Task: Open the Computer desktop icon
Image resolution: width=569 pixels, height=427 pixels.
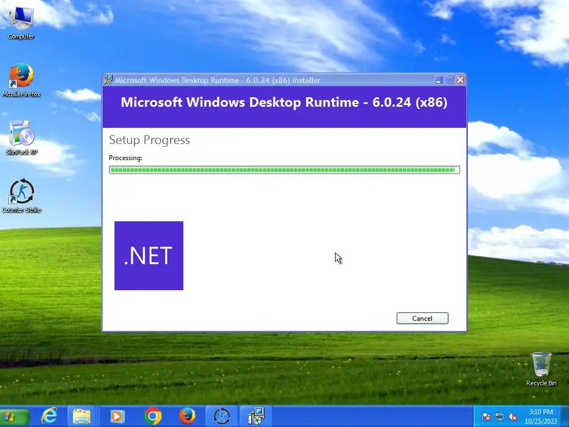Action: [21, 22]
